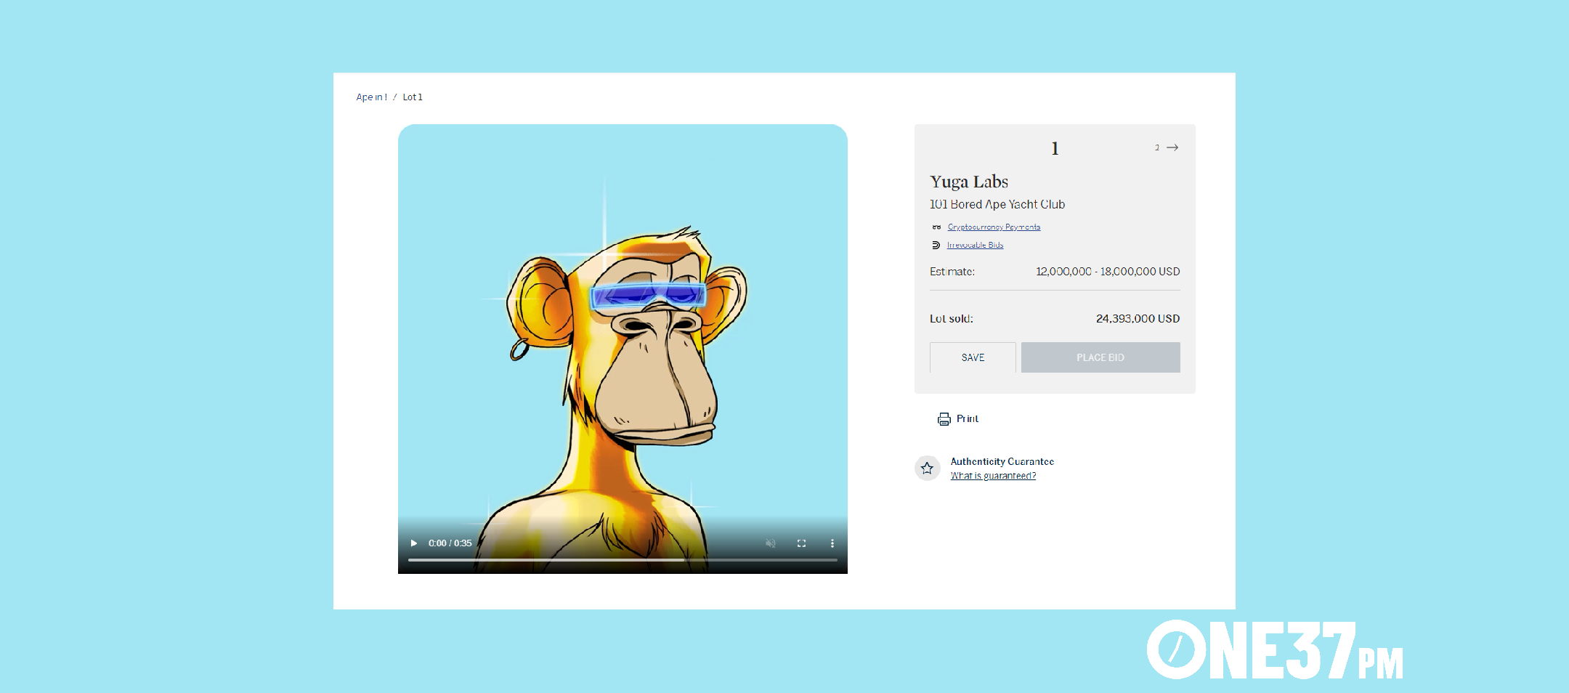The image size is (1569, 693).
Task: Go to the 'Ape in !' breadcrumb
Action: coord(371,97)
